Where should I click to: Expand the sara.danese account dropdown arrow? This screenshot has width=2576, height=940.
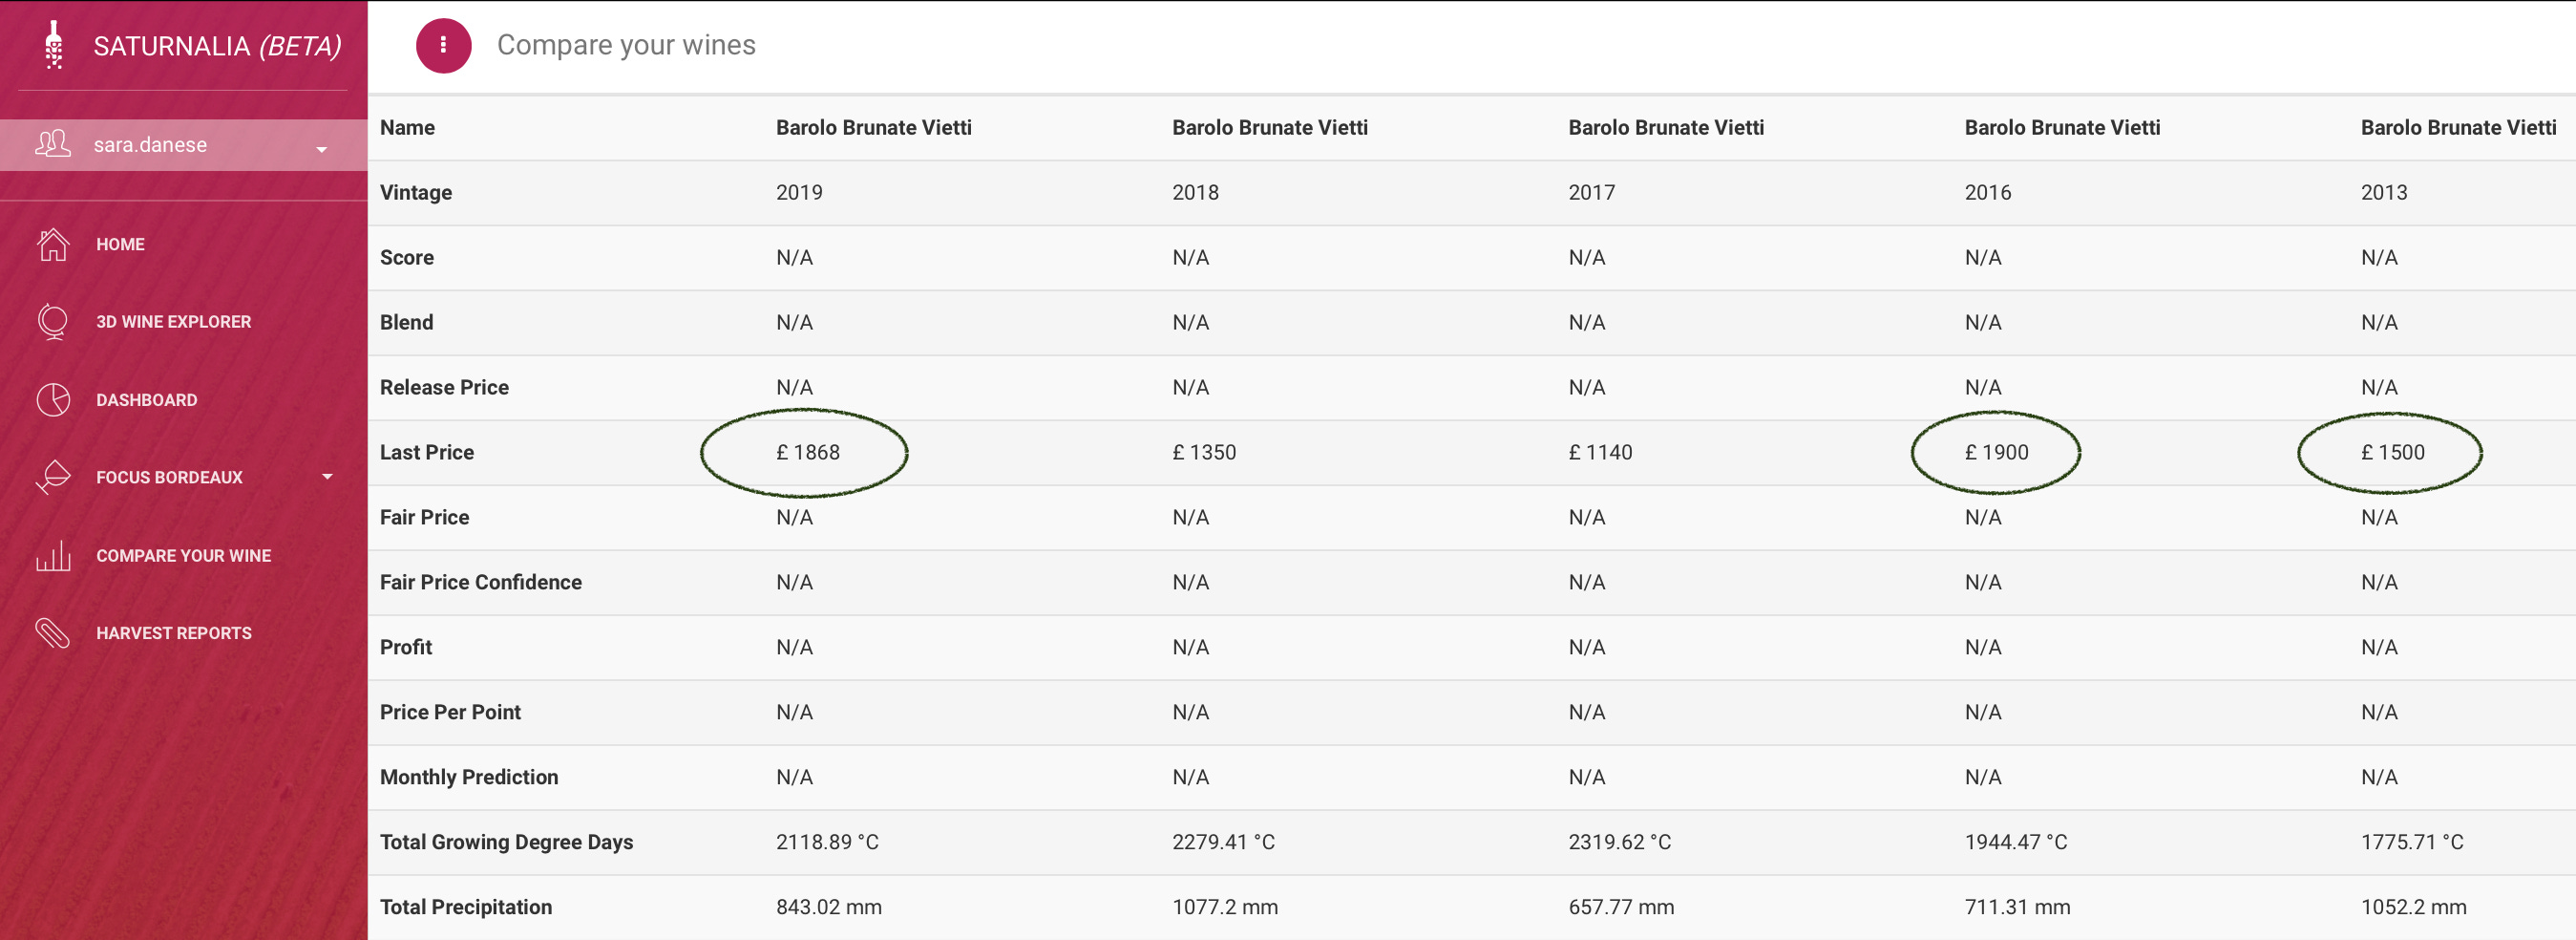(x=322, y=149)
